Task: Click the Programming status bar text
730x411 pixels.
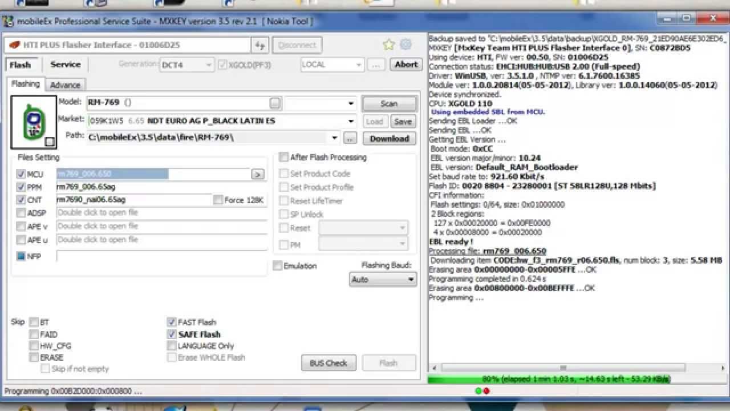Action: (74, 392)
